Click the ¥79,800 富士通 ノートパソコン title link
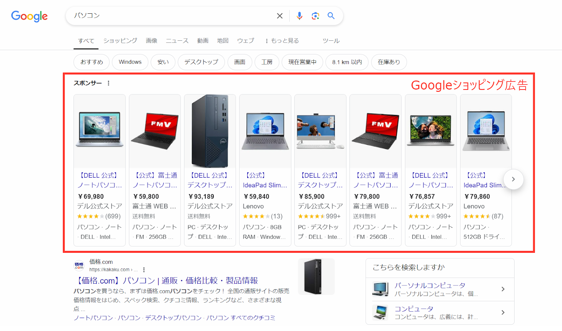Image resolution: width=562 pixels, height=331 pixels. [375, 180]
